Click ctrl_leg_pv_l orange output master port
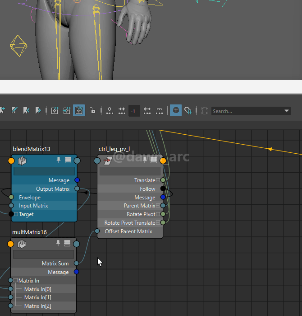The height and width of the screenshot is (316, 302). pos(163,160)
